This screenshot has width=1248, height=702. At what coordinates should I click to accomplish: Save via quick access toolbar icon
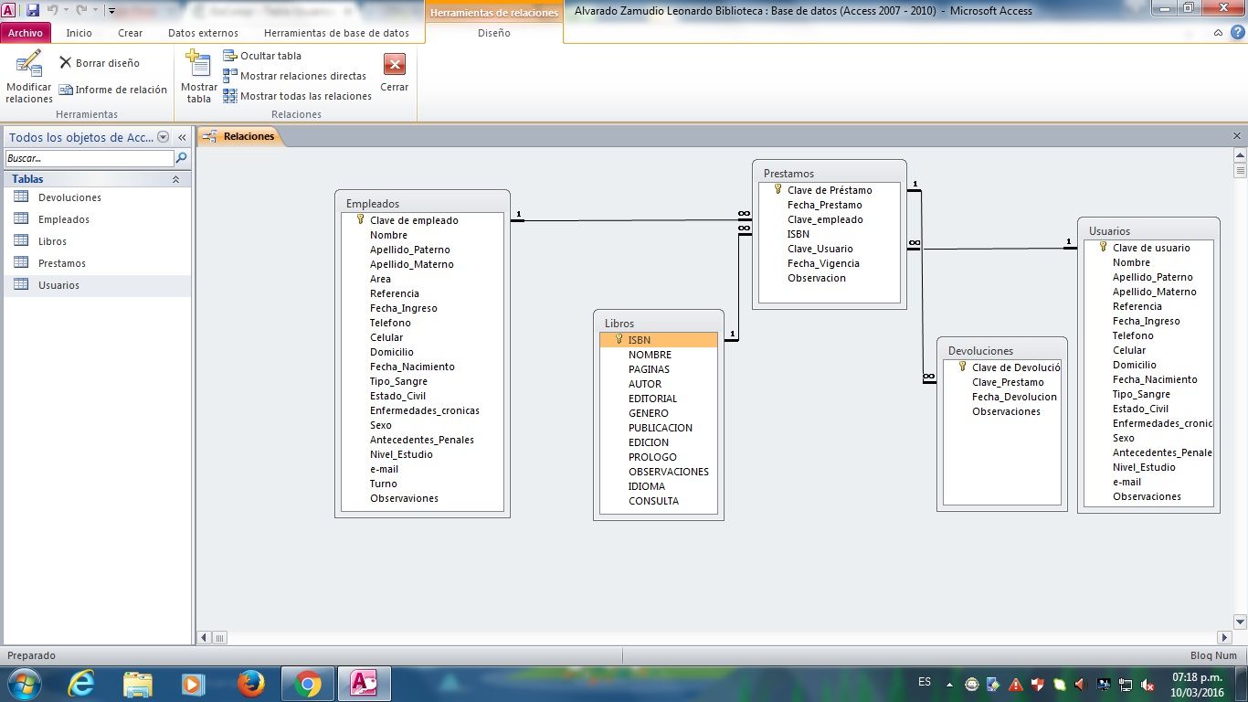33,10
